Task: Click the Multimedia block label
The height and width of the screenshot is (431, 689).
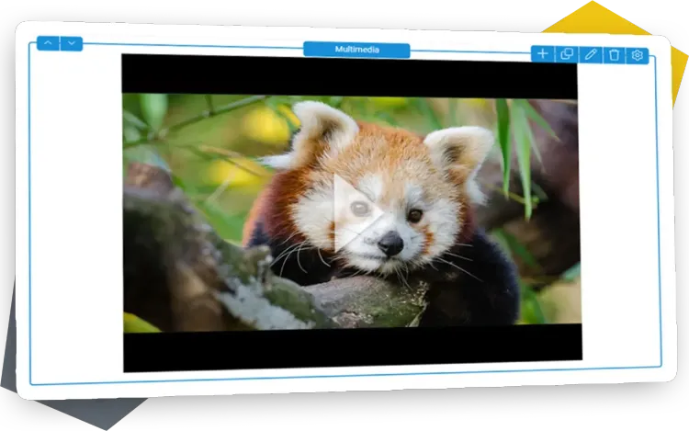Action: point(356,50)
